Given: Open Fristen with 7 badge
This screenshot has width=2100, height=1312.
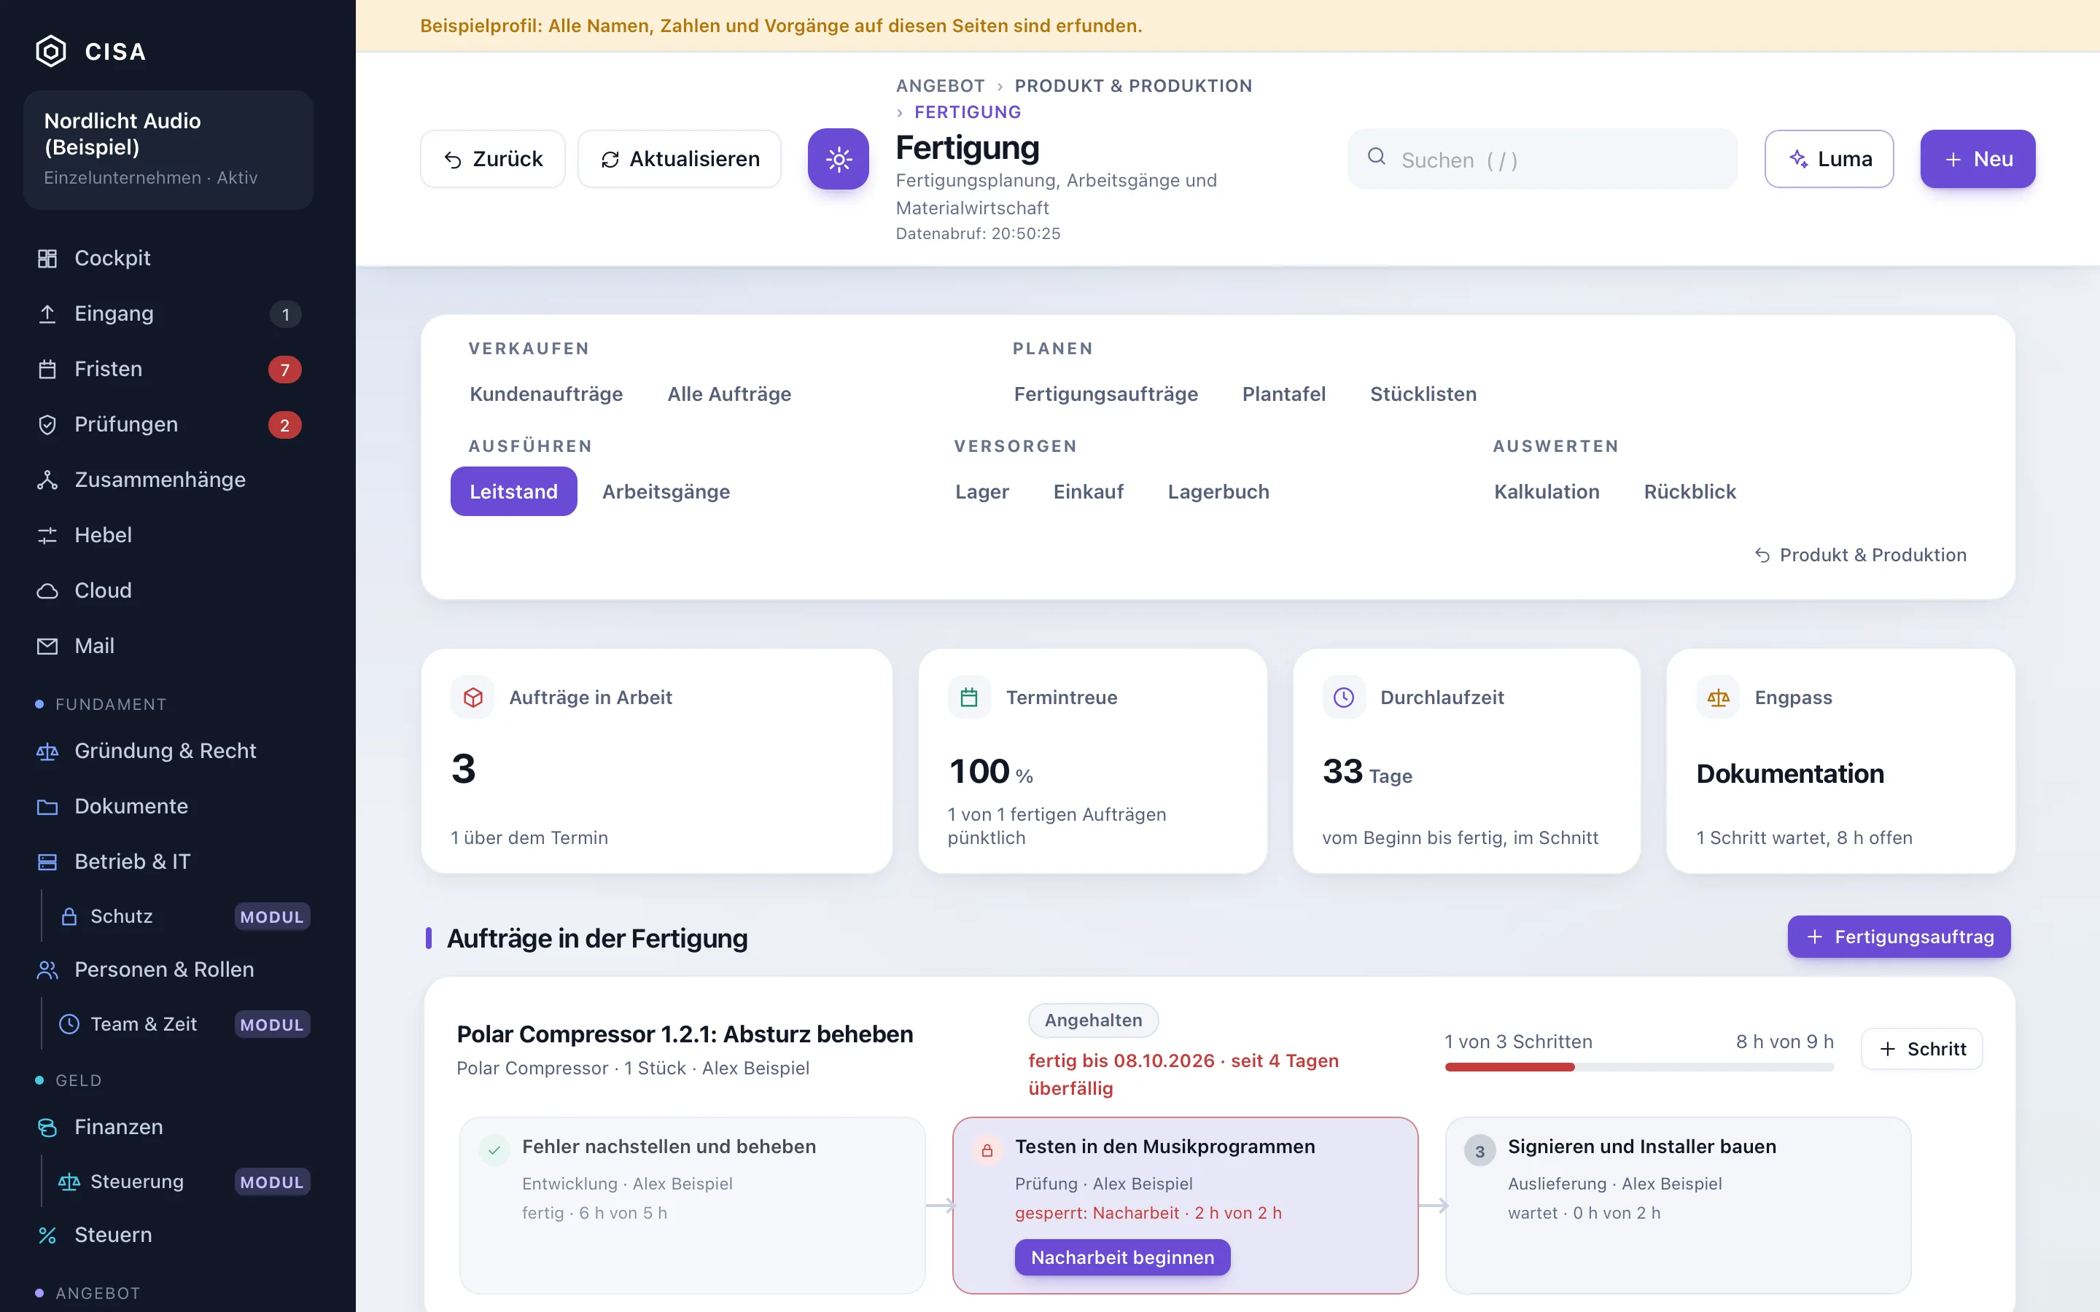Looking at the screenshot, I should coord(168,370).
